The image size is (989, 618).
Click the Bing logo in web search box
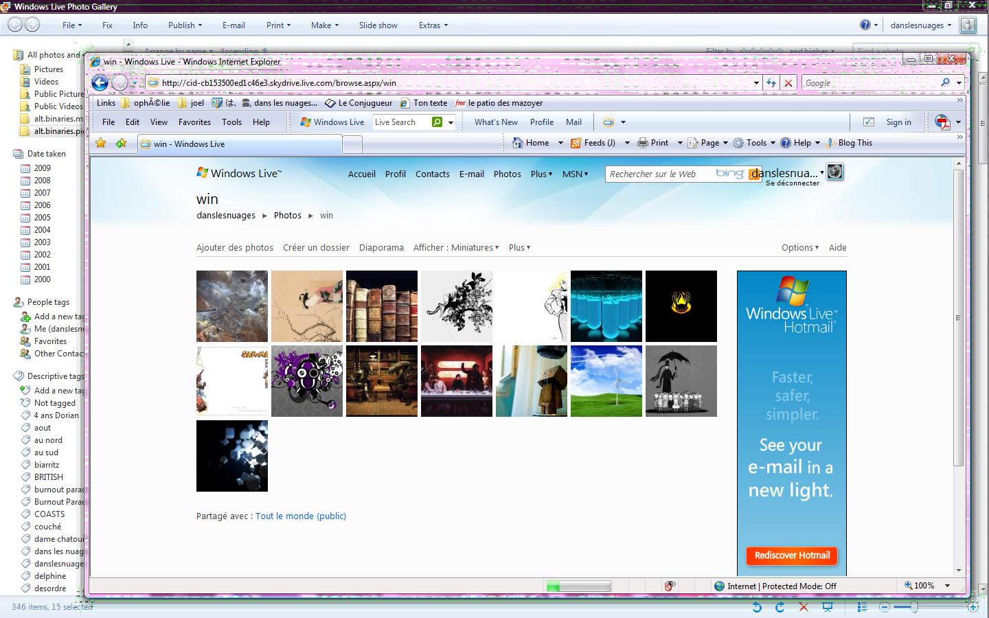[x=729, y=174]
